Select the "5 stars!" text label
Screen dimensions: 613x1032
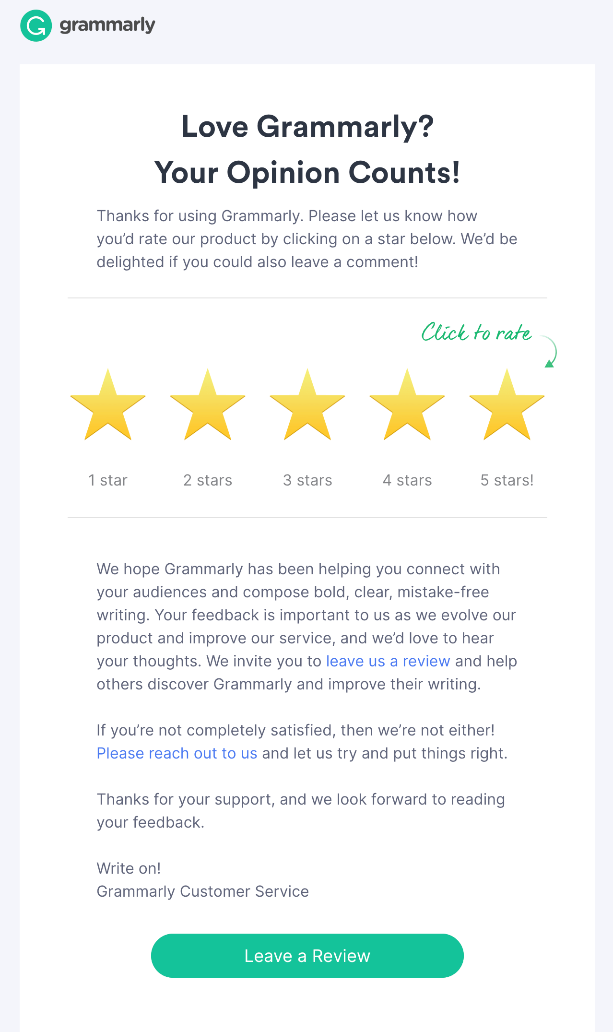(x=507, y=480)
